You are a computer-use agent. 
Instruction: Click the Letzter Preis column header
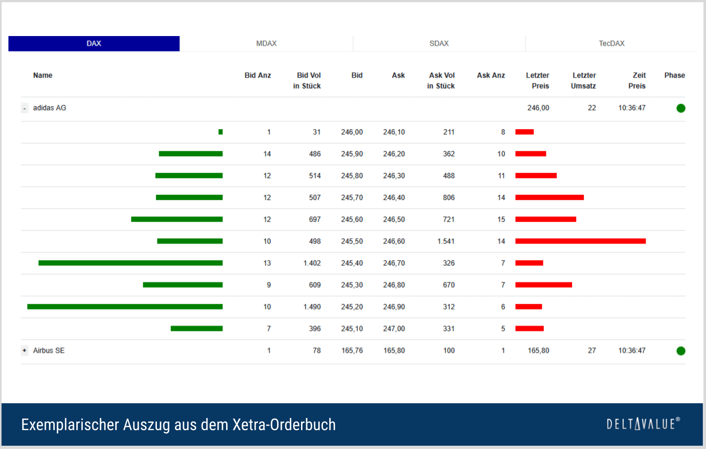pos(537,81)
